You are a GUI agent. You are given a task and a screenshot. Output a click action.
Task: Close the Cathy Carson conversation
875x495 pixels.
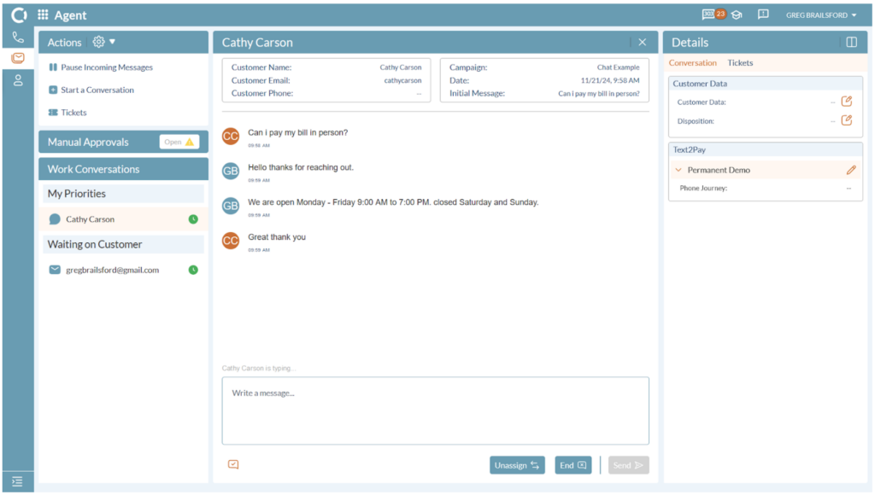[643, 43]
